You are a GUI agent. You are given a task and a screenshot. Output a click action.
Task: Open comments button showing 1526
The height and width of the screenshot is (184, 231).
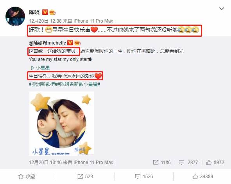tap(144, 176)
